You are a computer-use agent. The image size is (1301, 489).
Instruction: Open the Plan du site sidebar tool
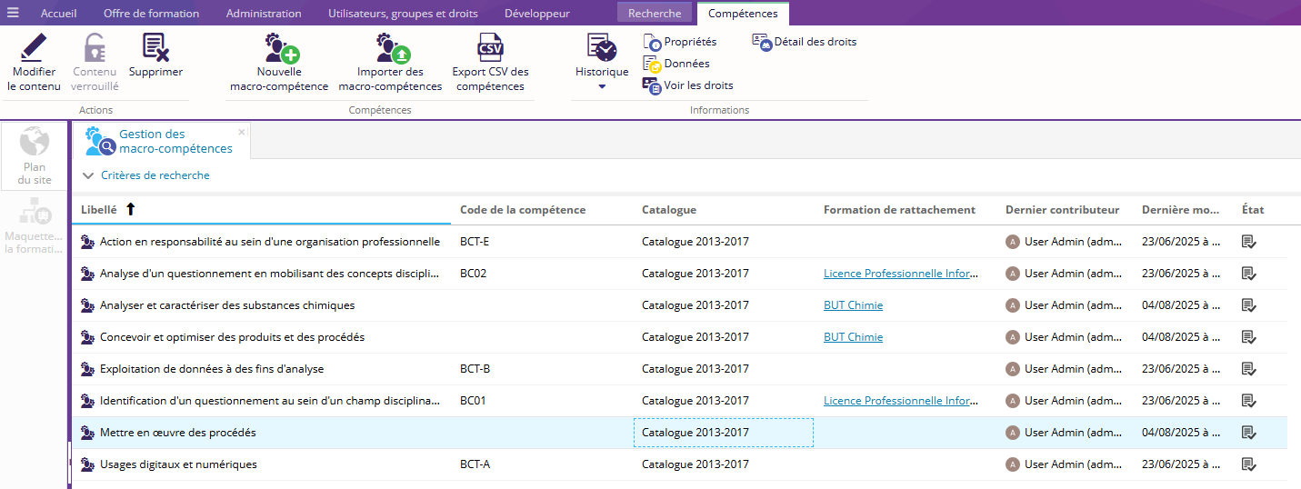tap(35, 156)
